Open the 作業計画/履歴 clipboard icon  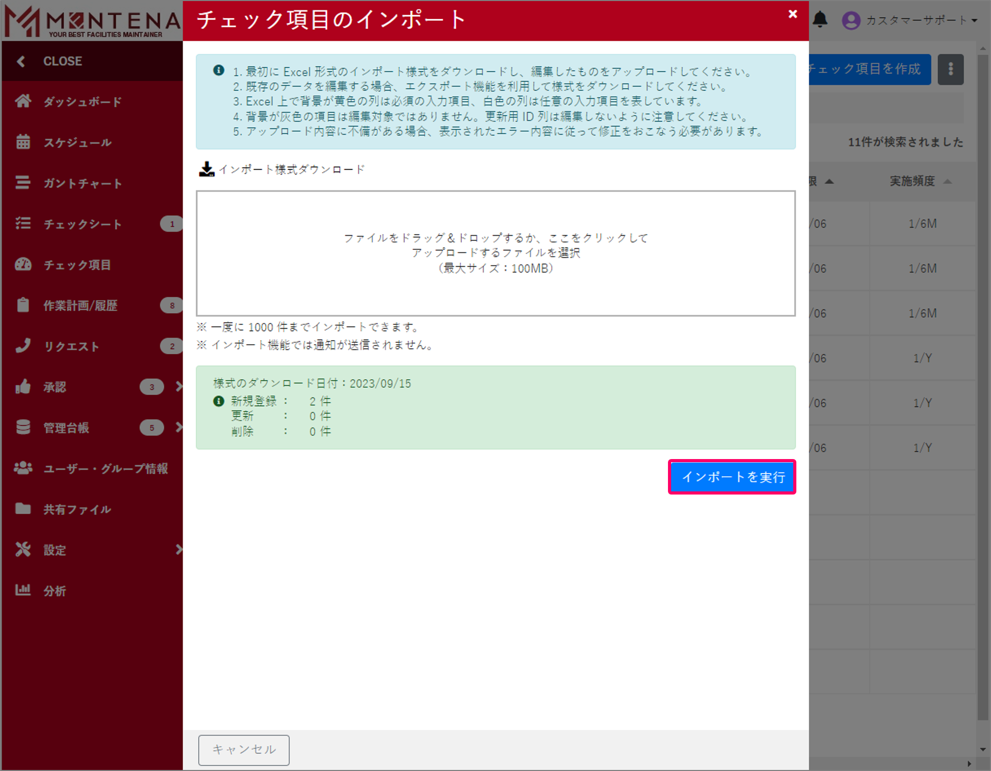23,305
